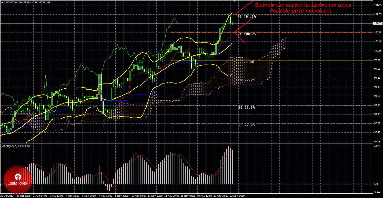
Task: Click the 98.05 price axis value
Action: [x=377, y=114]
